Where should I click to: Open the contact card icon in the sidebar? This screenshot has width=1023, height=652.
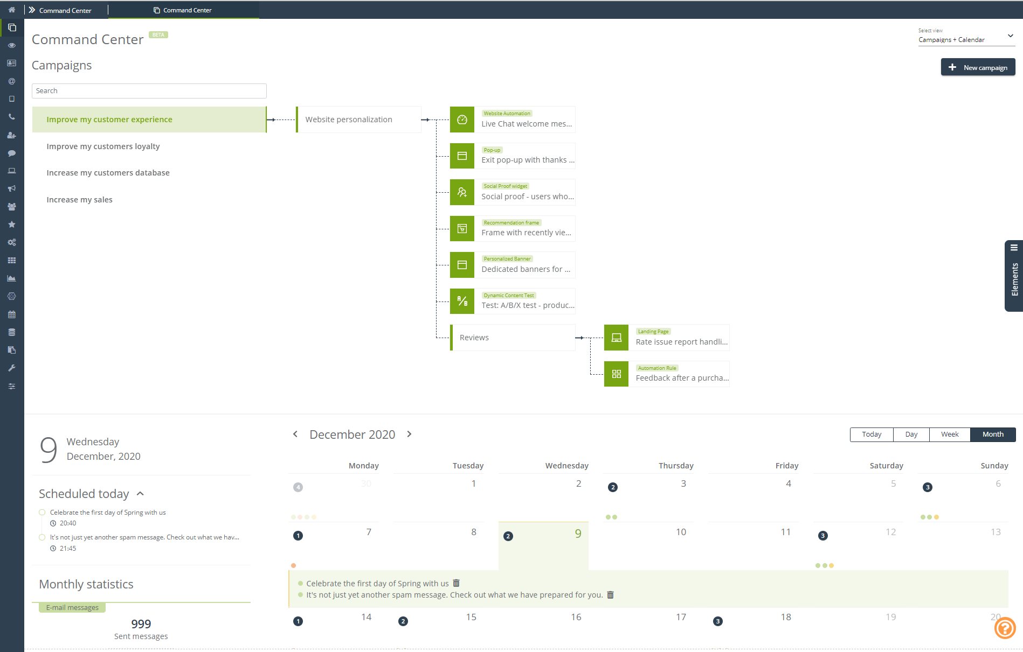click(x=12, y=64)
